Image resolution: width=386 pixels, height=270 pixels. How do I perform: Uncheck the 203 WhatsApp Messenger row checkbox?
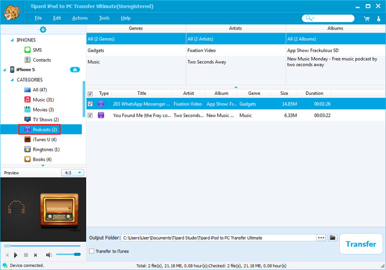pos(90,104)
